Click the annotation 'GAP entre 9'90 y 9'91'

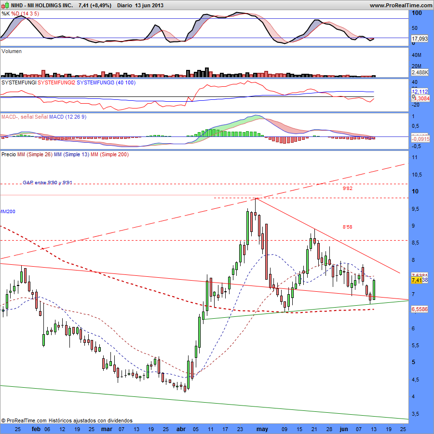[x=47, y=183]
